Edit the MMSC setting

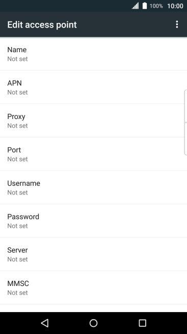coord(94,288)
